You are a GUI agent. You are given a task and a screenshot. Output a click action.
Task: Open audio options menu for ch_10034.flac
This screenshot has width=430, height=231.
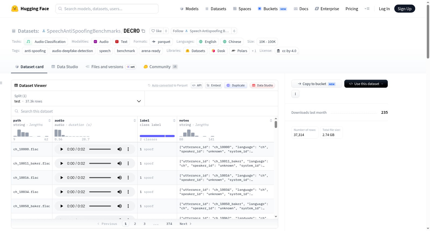[x=128, y=192]
